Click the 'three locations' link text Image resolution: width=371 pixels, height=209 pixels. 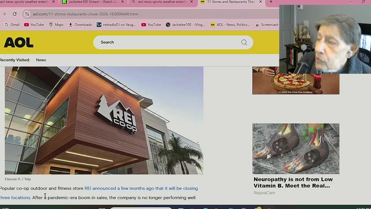click(x=15, y=198)
